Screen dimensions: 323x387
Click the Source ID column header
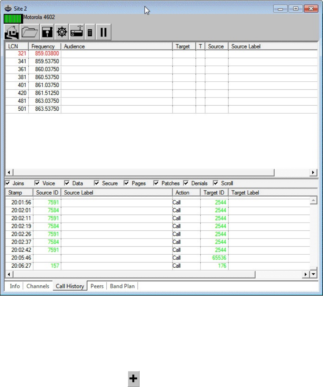click(x=47, y=192)
